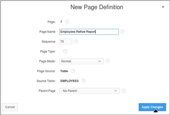Focus the Sequence input containing 70
Viewport: 170px width, 115px height.
click(x=65, y=42)
